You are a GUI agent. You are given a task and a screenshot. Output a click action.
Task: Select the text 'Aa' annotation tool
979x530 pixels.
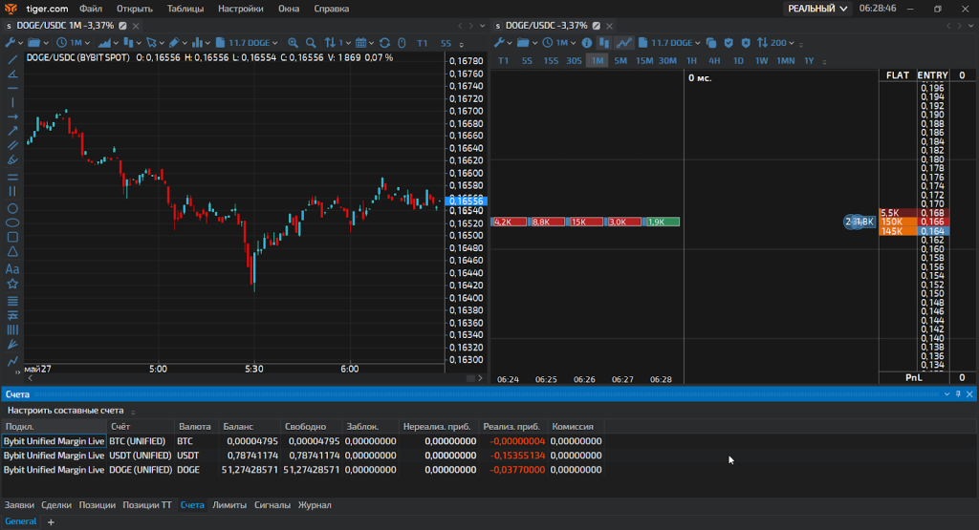pos(12,269)
